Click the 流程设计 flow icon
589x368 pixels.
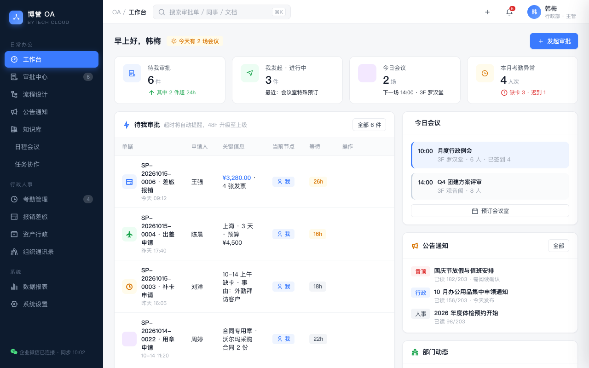point(14,94)
